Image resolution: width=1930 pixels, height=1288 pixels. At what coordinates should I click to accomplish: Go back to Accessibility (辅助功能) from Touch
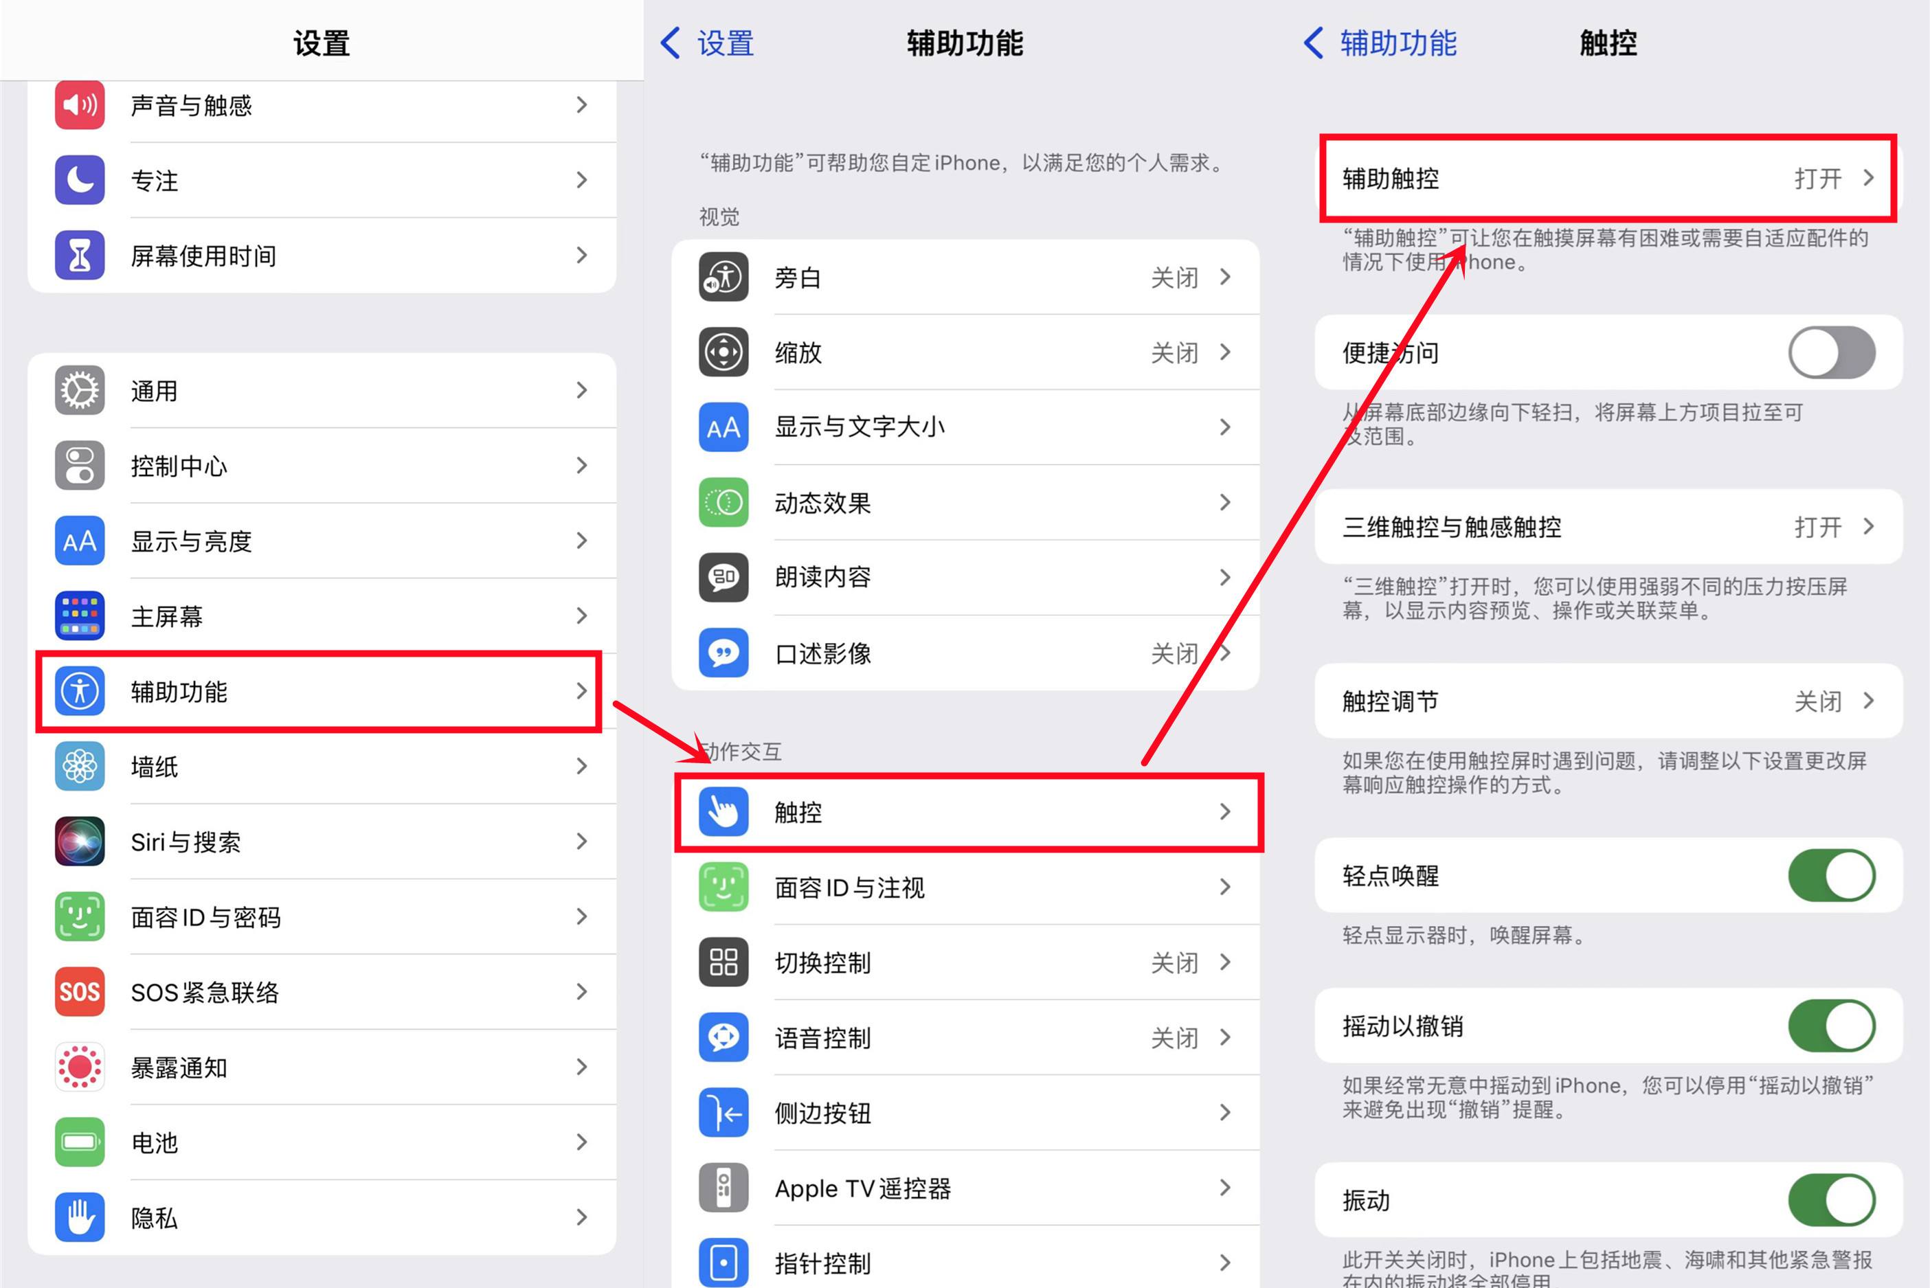[1381, 43]
